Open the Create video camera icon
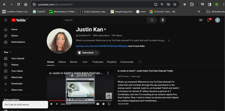Screen dimensions: 225x111 pos(201,20)
